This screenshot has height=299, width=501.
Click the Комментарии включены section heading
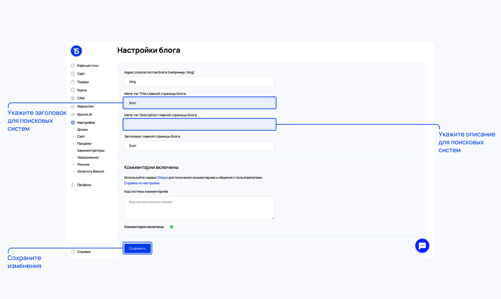point(152,167)
